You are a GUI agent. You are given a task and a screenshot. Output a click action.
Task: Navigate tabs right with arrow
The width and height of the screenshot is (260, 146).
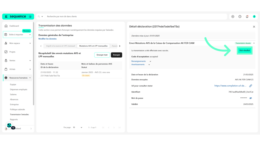[120, 46]
